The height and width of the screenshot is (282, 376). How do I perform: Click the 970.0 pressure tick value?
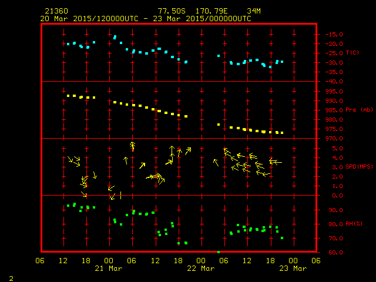[334, 139]
